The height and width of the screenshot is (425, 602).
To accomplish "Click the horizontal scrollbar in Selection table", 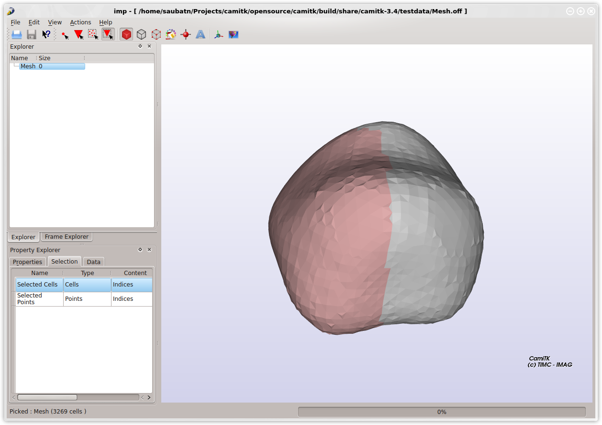I will [x=47, y=397].
